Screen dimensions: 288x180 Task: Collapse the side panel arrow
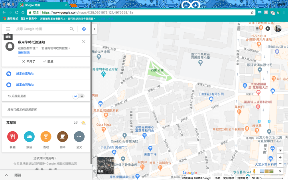click(x=95, y=29)
